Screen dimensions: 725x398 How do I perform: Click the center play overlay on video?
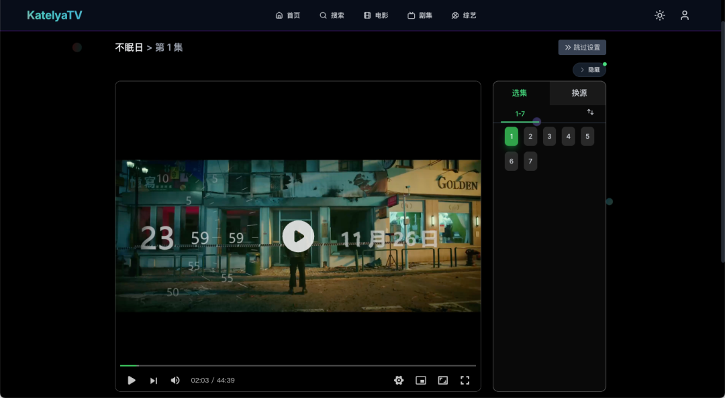coord(298,237)
